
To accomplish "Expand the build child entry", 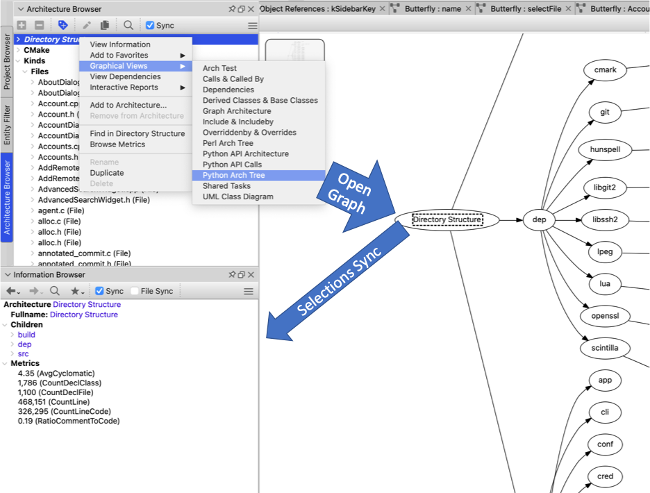I will point(12,335).
